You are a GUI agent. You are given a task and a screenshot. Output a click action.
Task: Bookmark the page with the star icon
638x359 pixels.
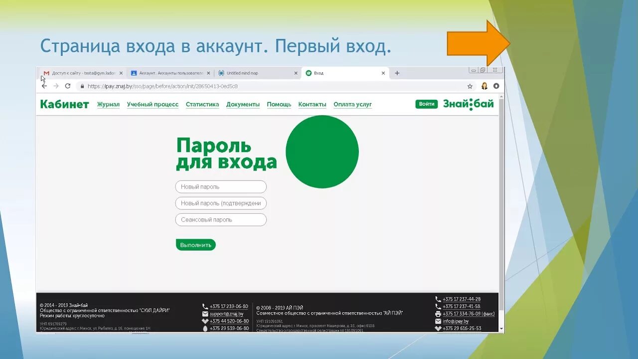point(470,86)
